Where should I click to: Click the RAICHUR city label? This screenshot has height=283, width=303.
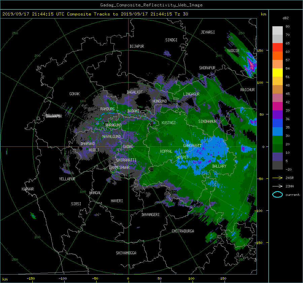pos(247,90)
